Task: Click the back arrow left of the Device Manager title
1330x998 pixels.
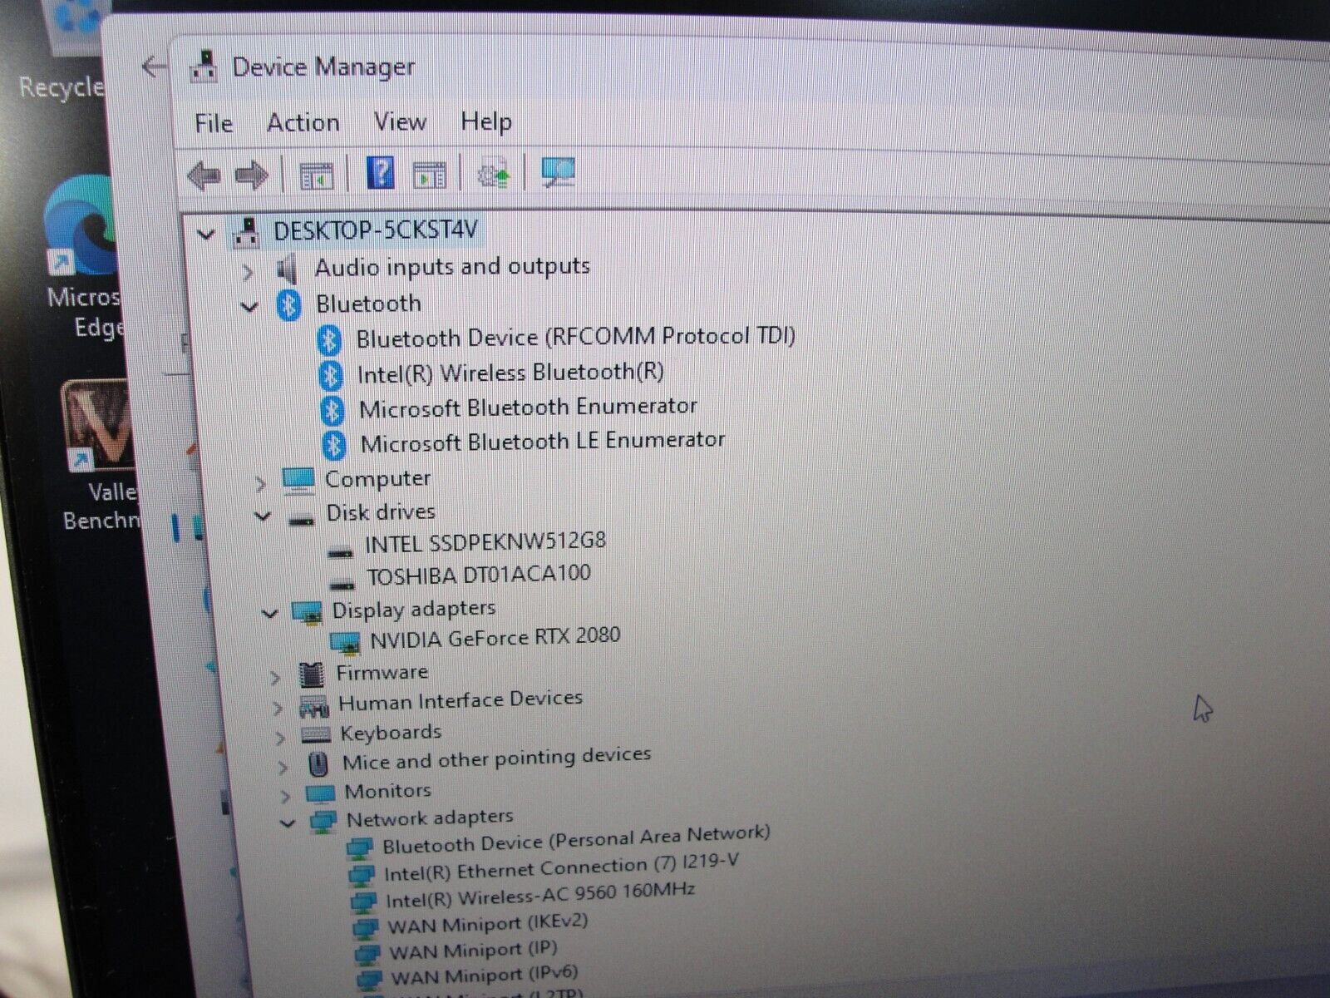Action: tap(154, 67)
